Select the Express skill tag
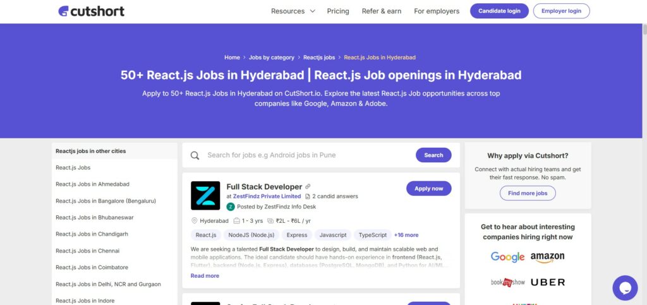The image size is (647, 305). coord(297,235)
